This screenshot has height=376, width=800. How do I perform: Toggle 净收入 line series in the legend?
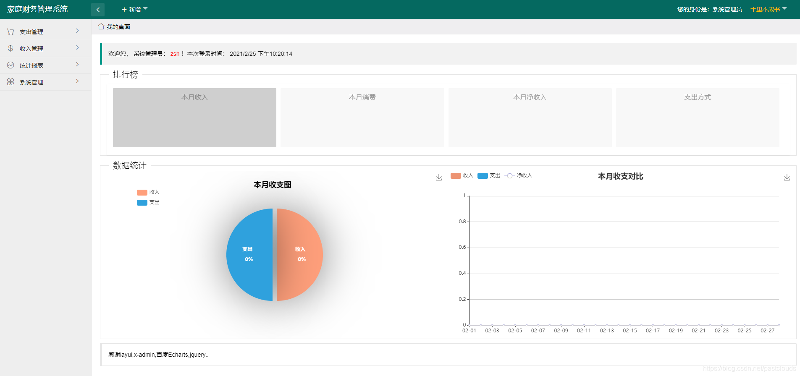518,175
